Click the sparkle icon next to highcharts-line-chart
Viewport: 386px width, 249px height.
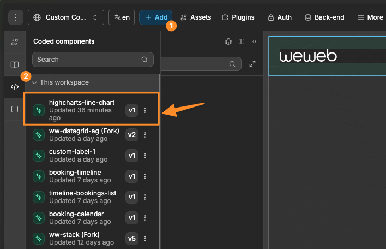39,110
